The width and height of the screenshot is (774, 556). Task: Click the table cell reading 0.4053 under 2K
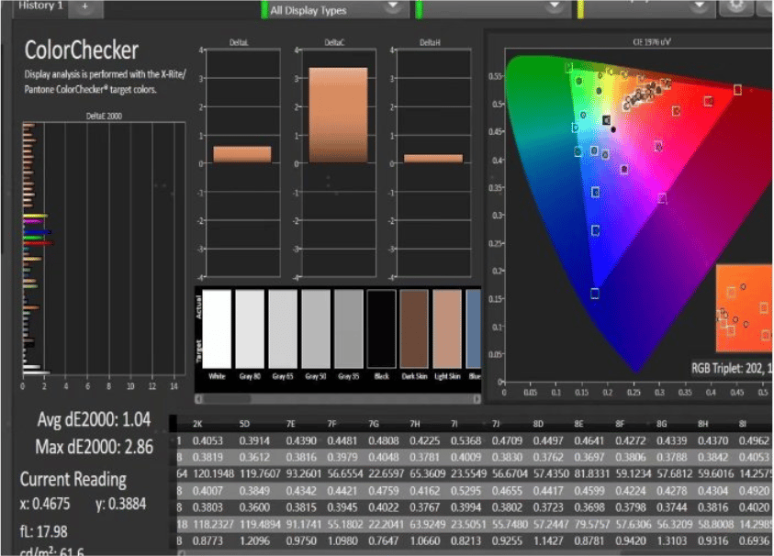[x=208, y=440]
